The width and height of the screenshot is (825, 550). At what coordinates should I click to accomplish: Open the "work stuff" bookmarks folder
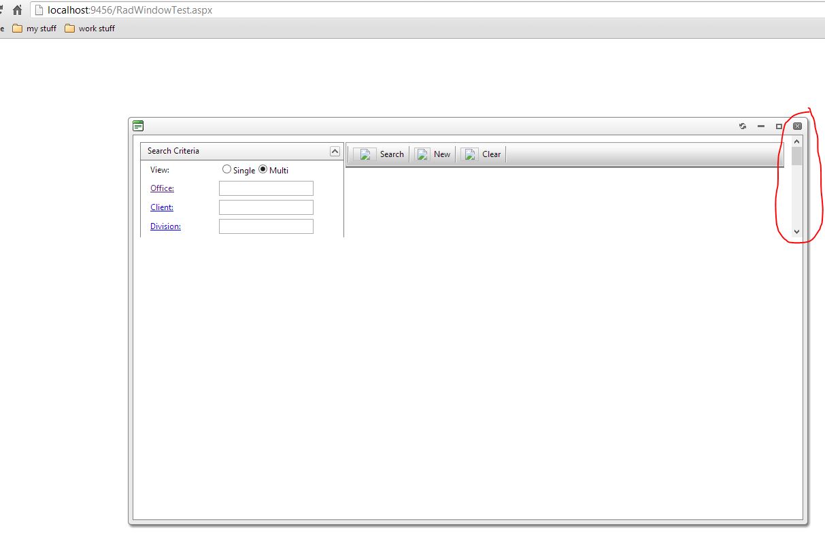[x=90, y=29]
